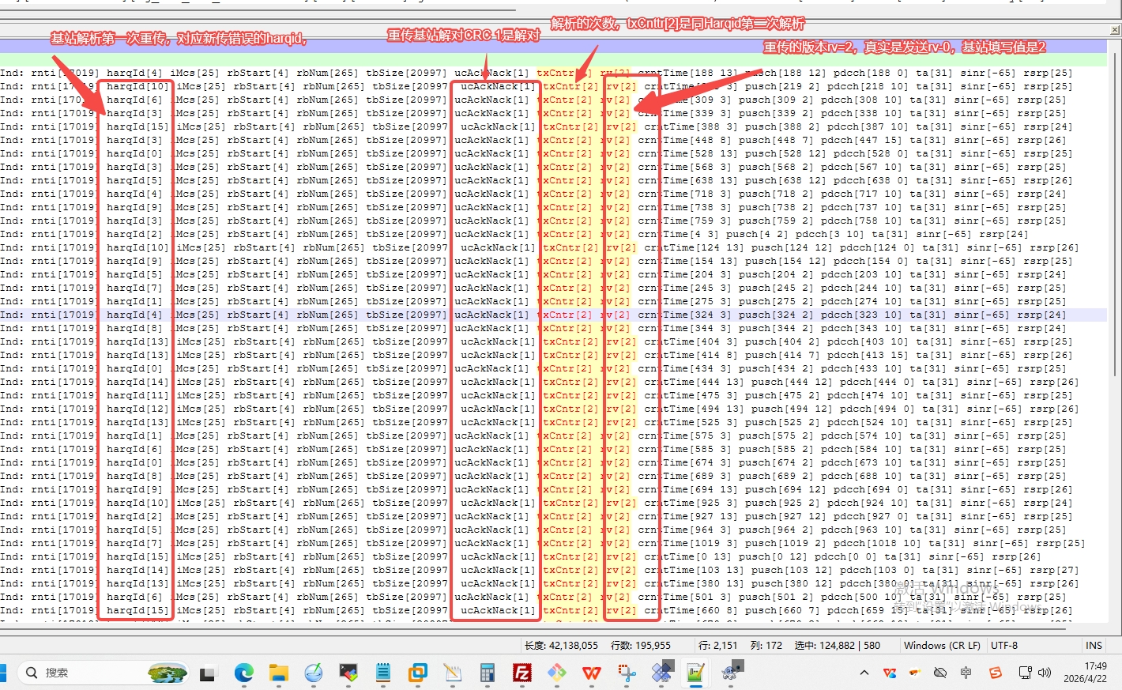1122x690 pixels.
Task: Show hidden system tray icons
Action: [x=864, y=673]
